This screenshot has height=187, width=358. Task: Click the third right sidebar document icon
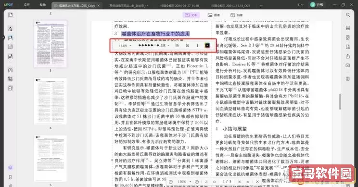(348, 47)
